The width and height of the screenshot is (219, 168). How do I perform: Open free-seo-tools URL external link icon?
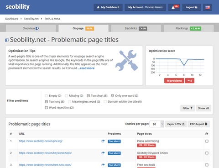tap(103, 165)
